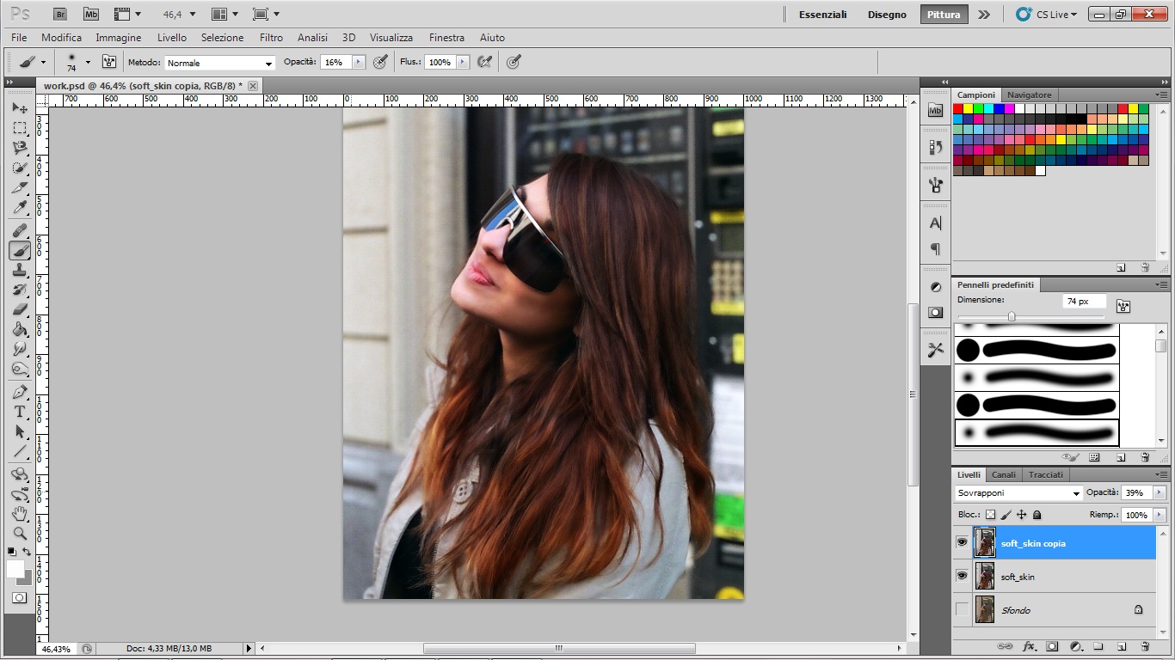
Task: Toggle lock transparent pixels
Action: (x=990, y=515)
